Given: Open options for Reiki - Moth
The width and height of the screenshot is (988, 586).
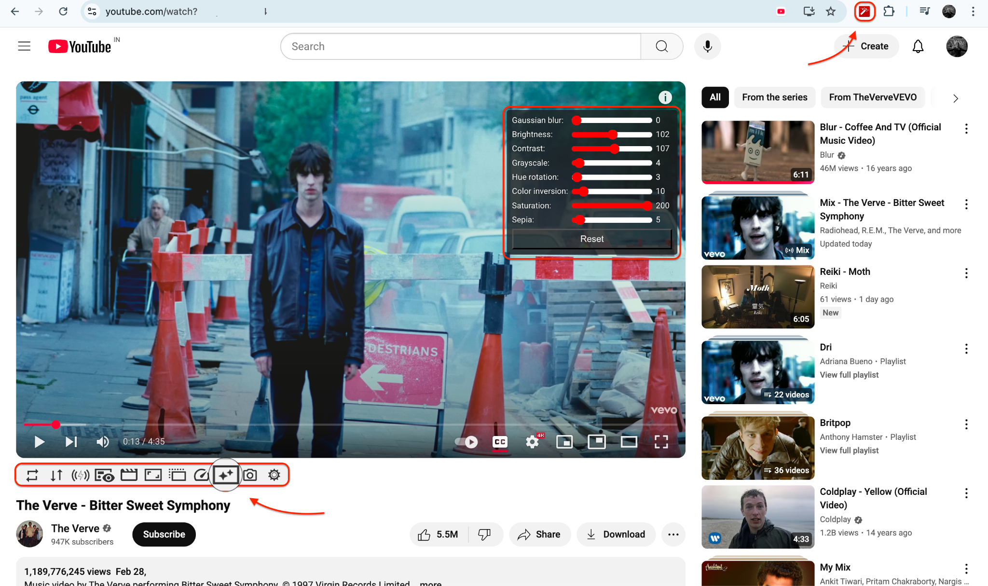Looking at the screenshot, I should pyautogui.click(x=966, y=273).
